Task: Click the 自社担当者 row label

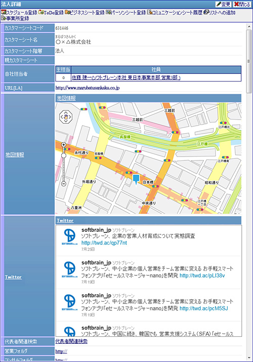Action: click(x=16, y=74)
